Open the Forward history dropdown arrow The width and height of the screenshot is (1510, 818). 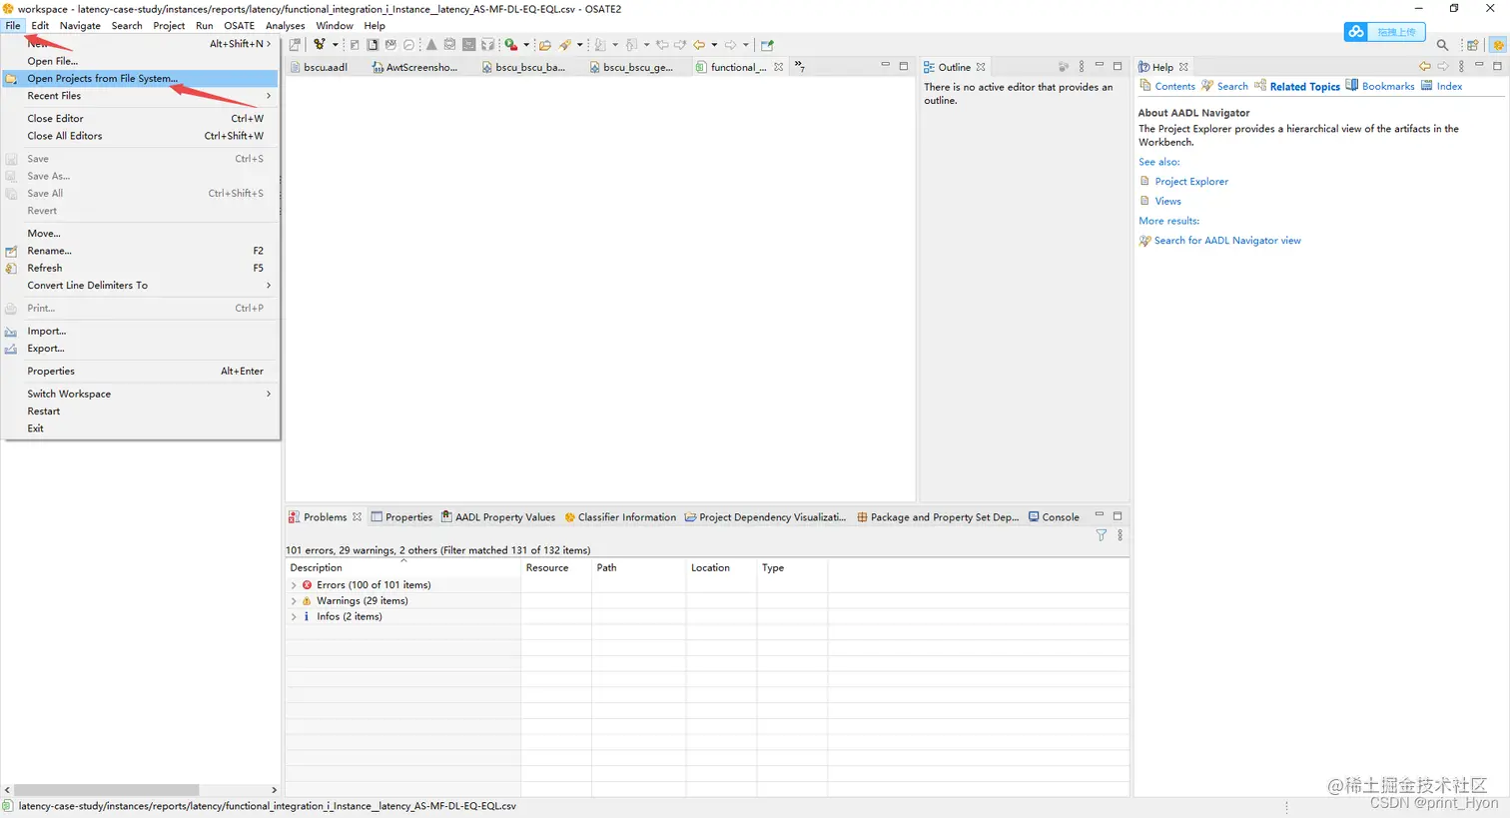(746, 45)
